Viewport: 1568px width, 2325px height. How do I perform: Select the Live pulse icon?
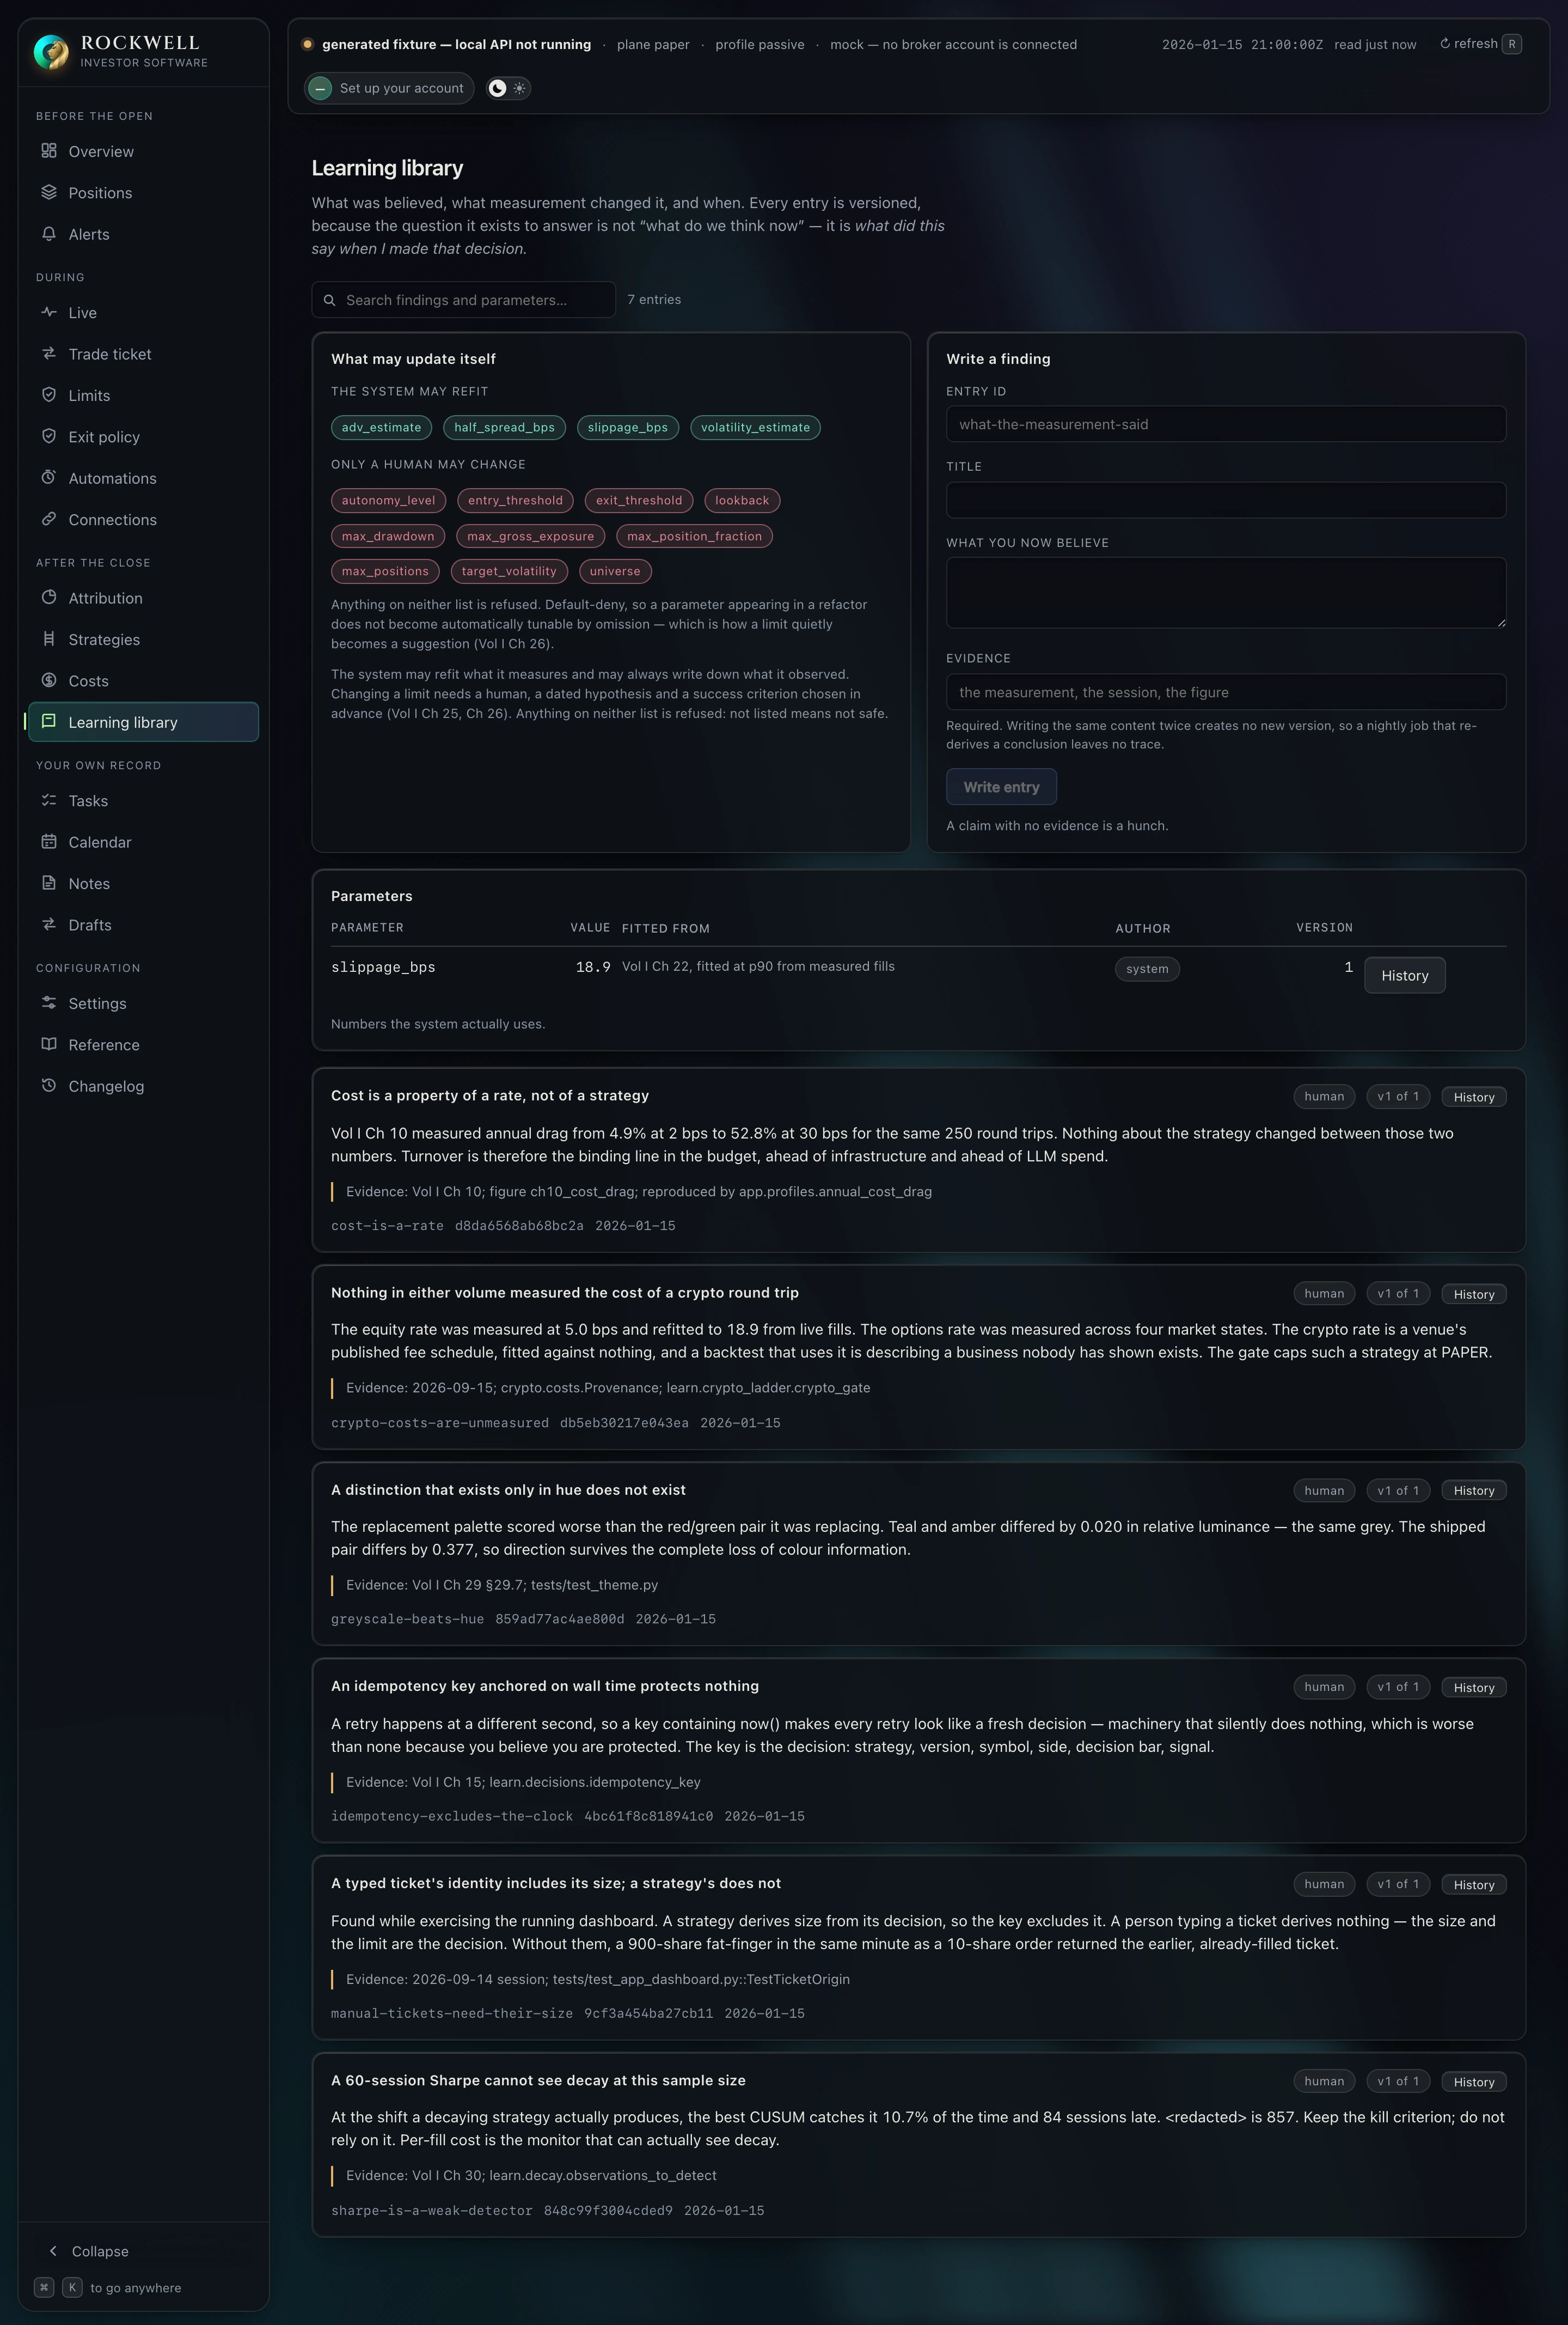(48, 312)
